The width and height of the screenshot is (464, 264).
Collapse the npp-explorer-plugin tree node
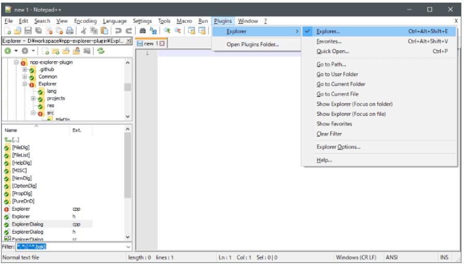[17, 62]
